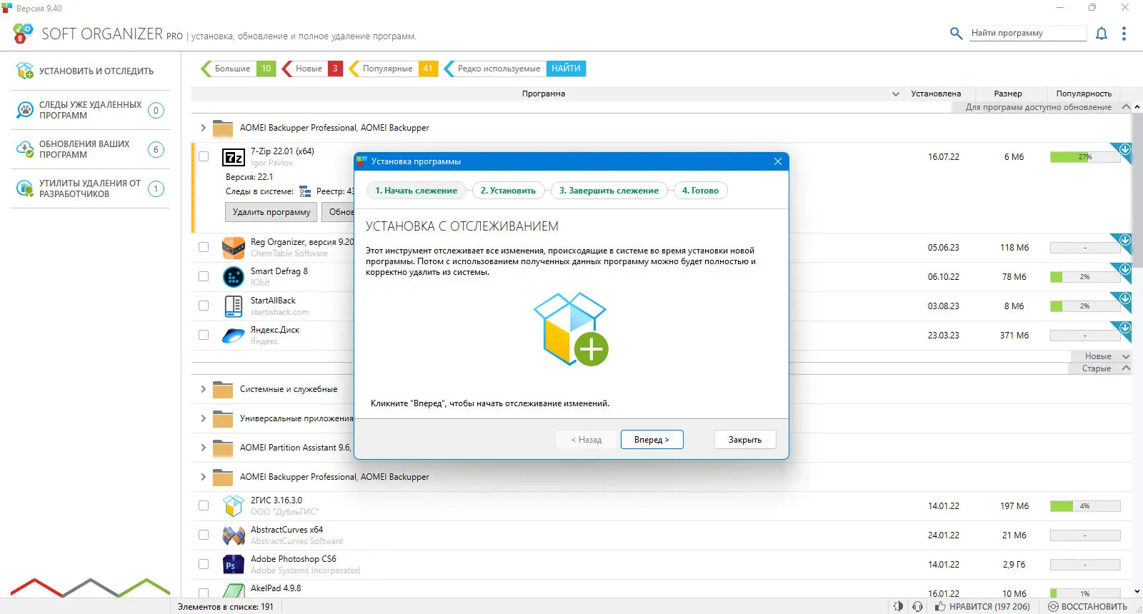
Task: Click the УСТАНОВИТЬ И ОТСЛЕДИТЬ sidebar icon
Action: point(25,71)
